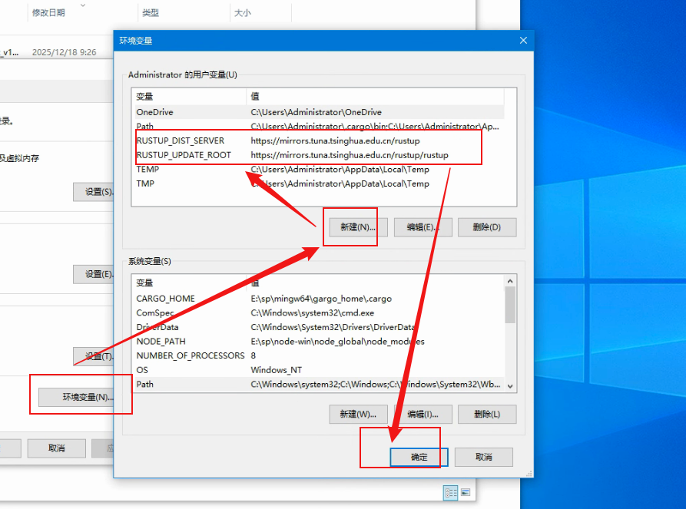Image resolution: width=686 pixels, height=509 pixels.
Task: Click 设置(S) in the system properties window
Action: coord(94,192)
